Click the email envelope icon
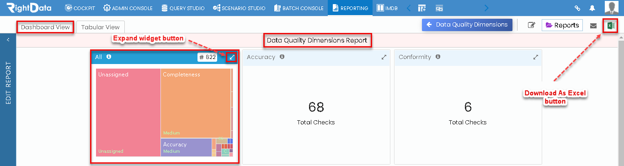Screen dimensions: 624x166 (x=593, y=26)
